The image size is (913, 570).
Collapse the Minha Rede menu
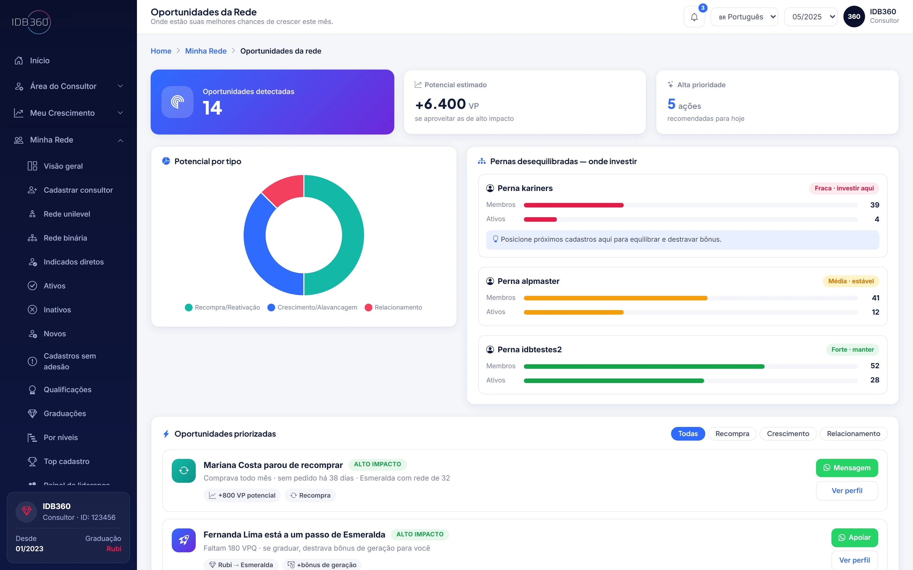point(68,140)
